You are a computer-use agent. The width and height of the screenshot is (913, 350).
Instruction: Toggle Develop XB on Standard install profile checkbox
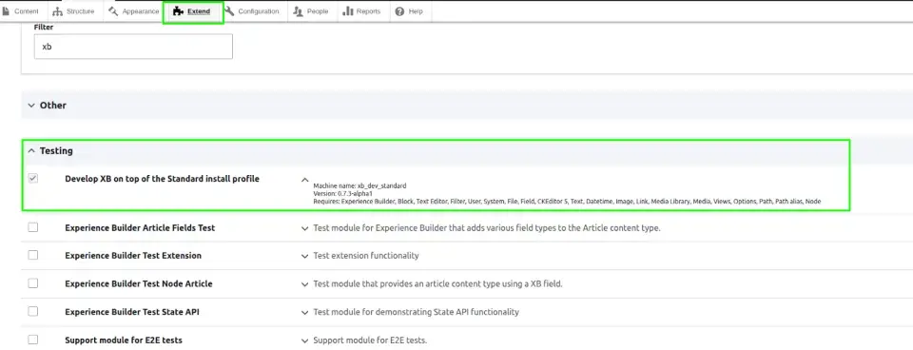click(33, 179)
